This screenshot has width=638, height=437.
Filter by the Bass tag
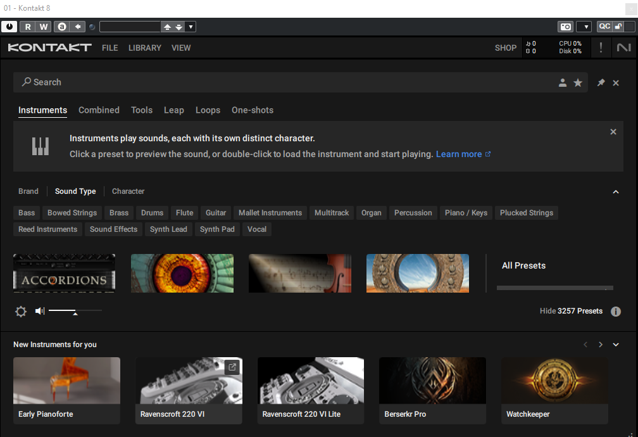tap(27, 213)
